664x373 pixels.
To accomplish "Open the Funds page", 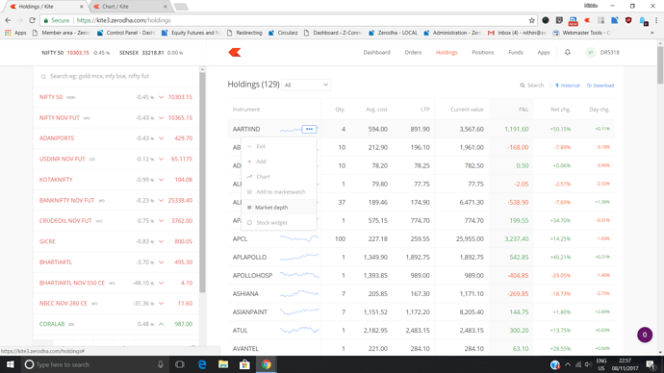I will pos(516,53).
